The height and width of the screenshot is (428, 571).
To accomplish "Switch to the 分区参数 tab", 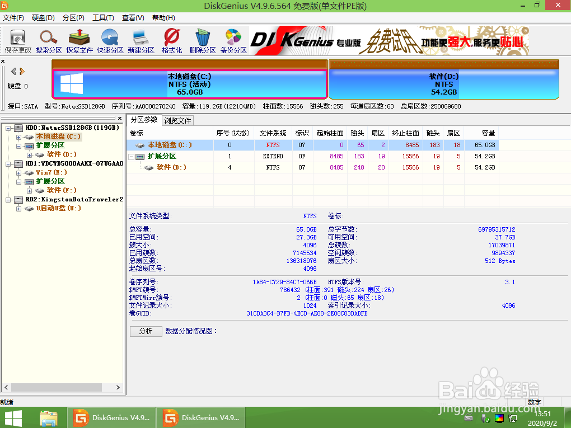I will click(x=144, y=120).
